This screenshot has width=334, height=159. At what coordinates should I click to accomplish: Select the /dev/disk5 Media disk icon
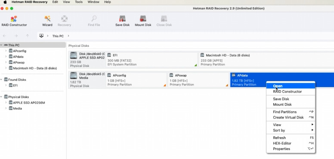pos(74,76)
